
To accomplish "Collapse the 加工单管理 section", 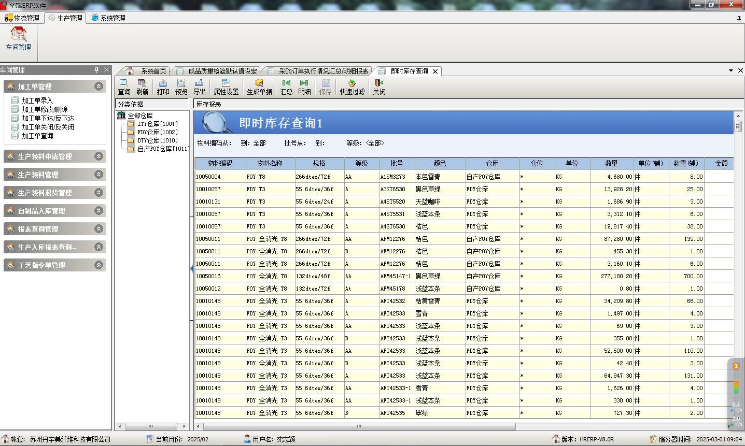I will point(99,87).
